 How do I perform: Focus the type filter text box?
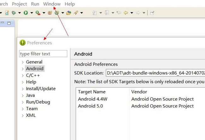point(43,54)
